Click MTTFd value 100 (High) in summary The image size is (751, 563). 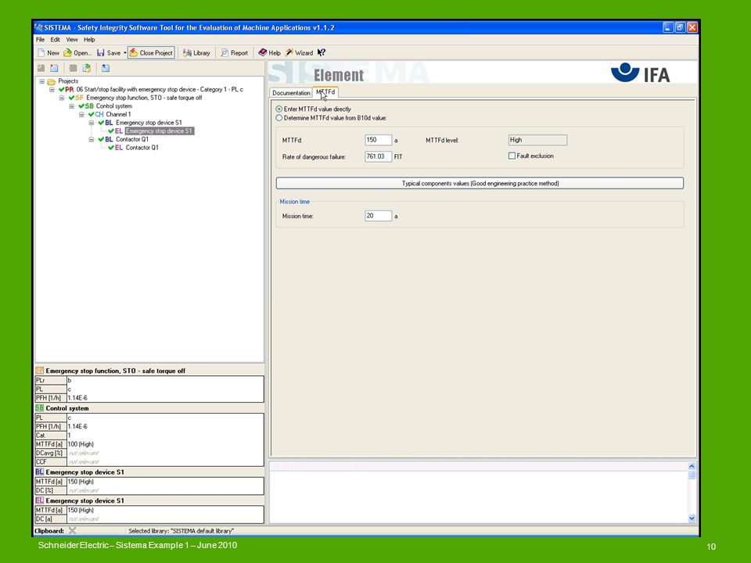81,444
